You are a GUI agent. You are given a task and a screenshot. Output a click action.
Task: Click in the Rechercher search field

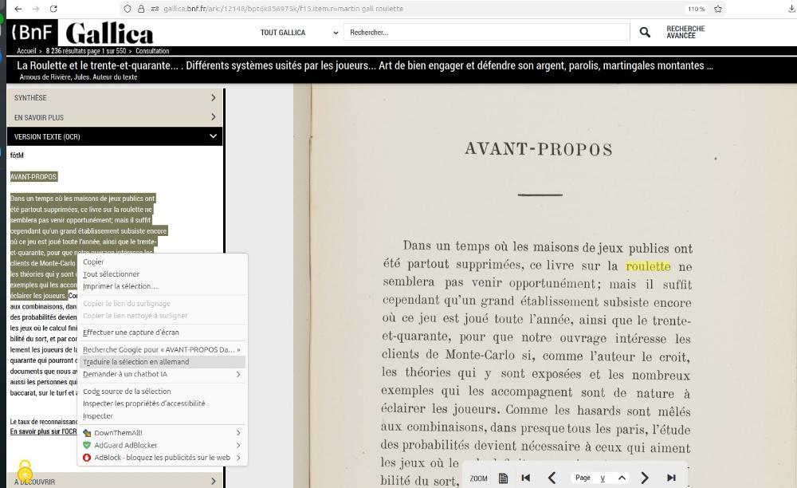tap(486, 33)
